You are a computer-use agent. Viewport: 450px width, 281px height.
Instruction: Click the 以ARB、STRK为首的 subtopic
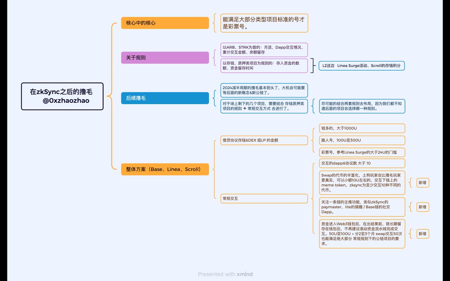coord(264,50)
